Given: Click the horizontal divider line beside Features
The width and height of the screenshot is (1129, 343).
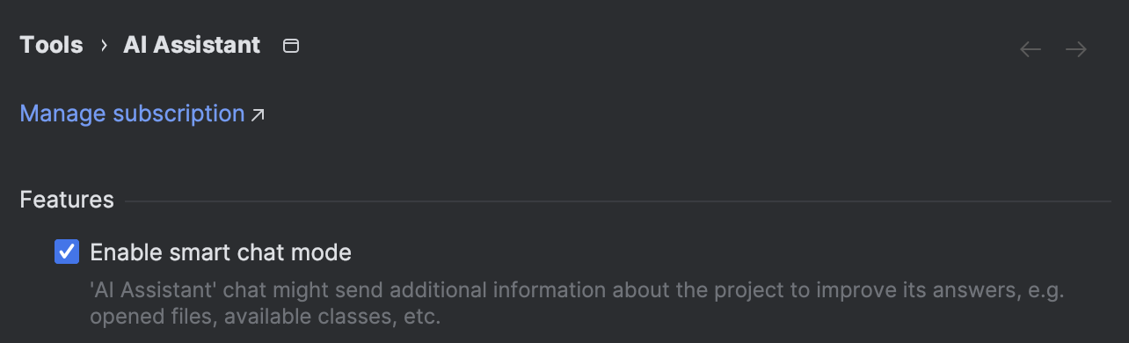Looking at the screenshot, I should tap(618, 201).
